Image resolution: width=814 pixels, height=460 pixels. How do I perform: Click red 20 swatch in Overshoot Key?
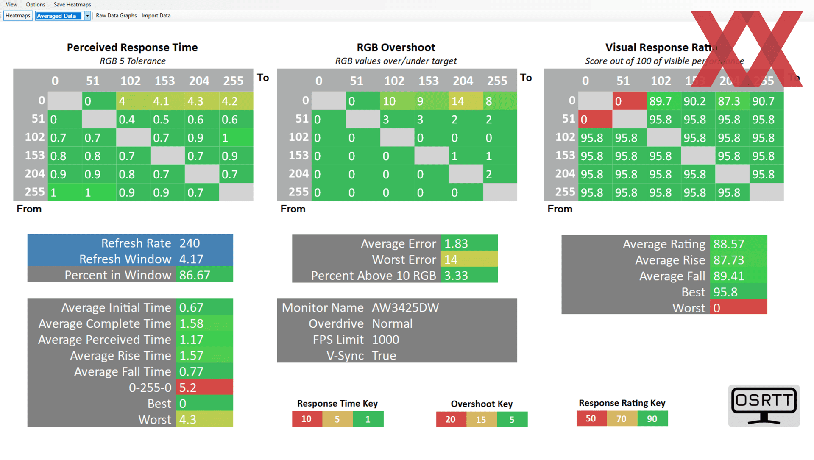[x=451, y=419]
